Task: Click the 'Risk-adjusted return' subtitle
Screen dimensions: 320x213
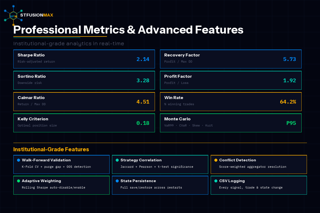Action: click(x=36, y=62)
